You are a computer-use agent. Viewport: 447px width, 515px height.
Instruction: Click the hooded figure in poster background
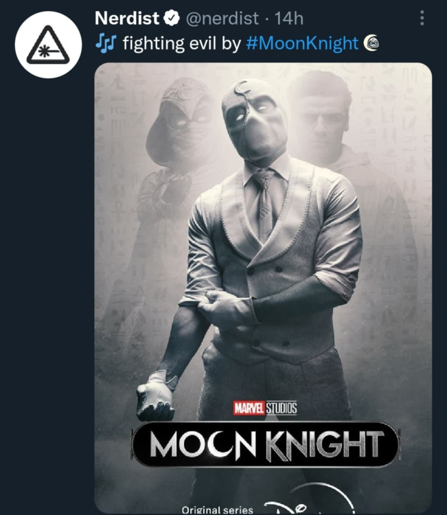pos(174,130)
